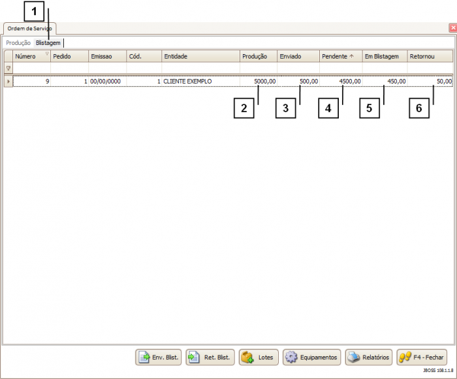This screenshot has height=379, width=457.
Task: Click the row indicator arrow for order 9
Action: tap(8, 82)
